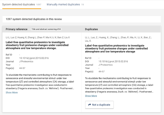Click the duplicate reference DOI value

pos(113,61)
